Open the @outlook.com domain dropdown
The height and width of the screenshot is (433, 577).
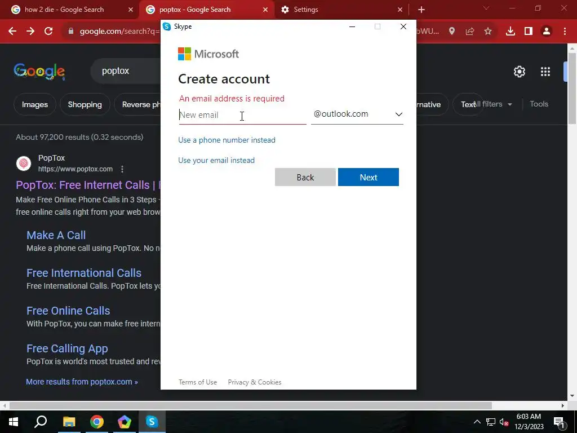coord(357,114)
